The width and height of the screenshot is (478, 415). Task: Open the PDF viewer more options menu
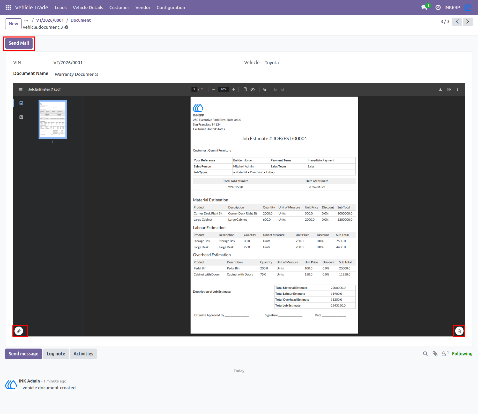[x=457, y=90]
